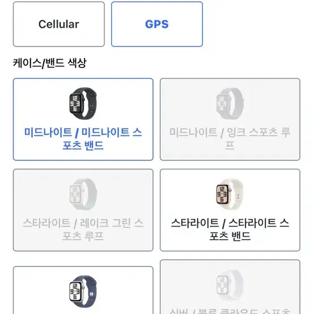Pick the silver case blue band card

83,290
